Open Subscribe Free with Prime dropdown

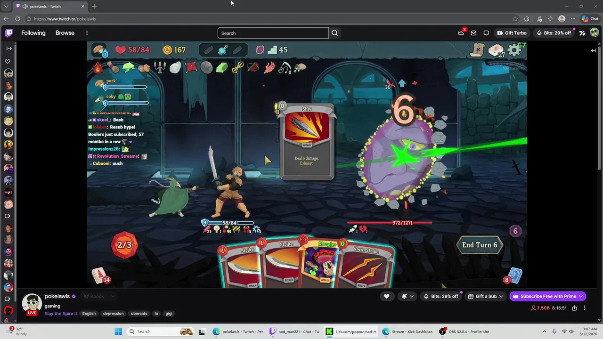(548, 296)
